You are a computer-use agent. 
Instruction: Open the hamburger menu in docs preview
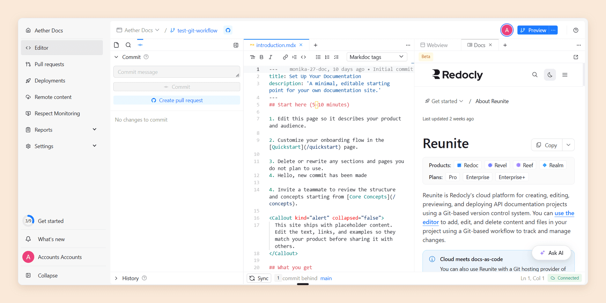click(565, 75)
